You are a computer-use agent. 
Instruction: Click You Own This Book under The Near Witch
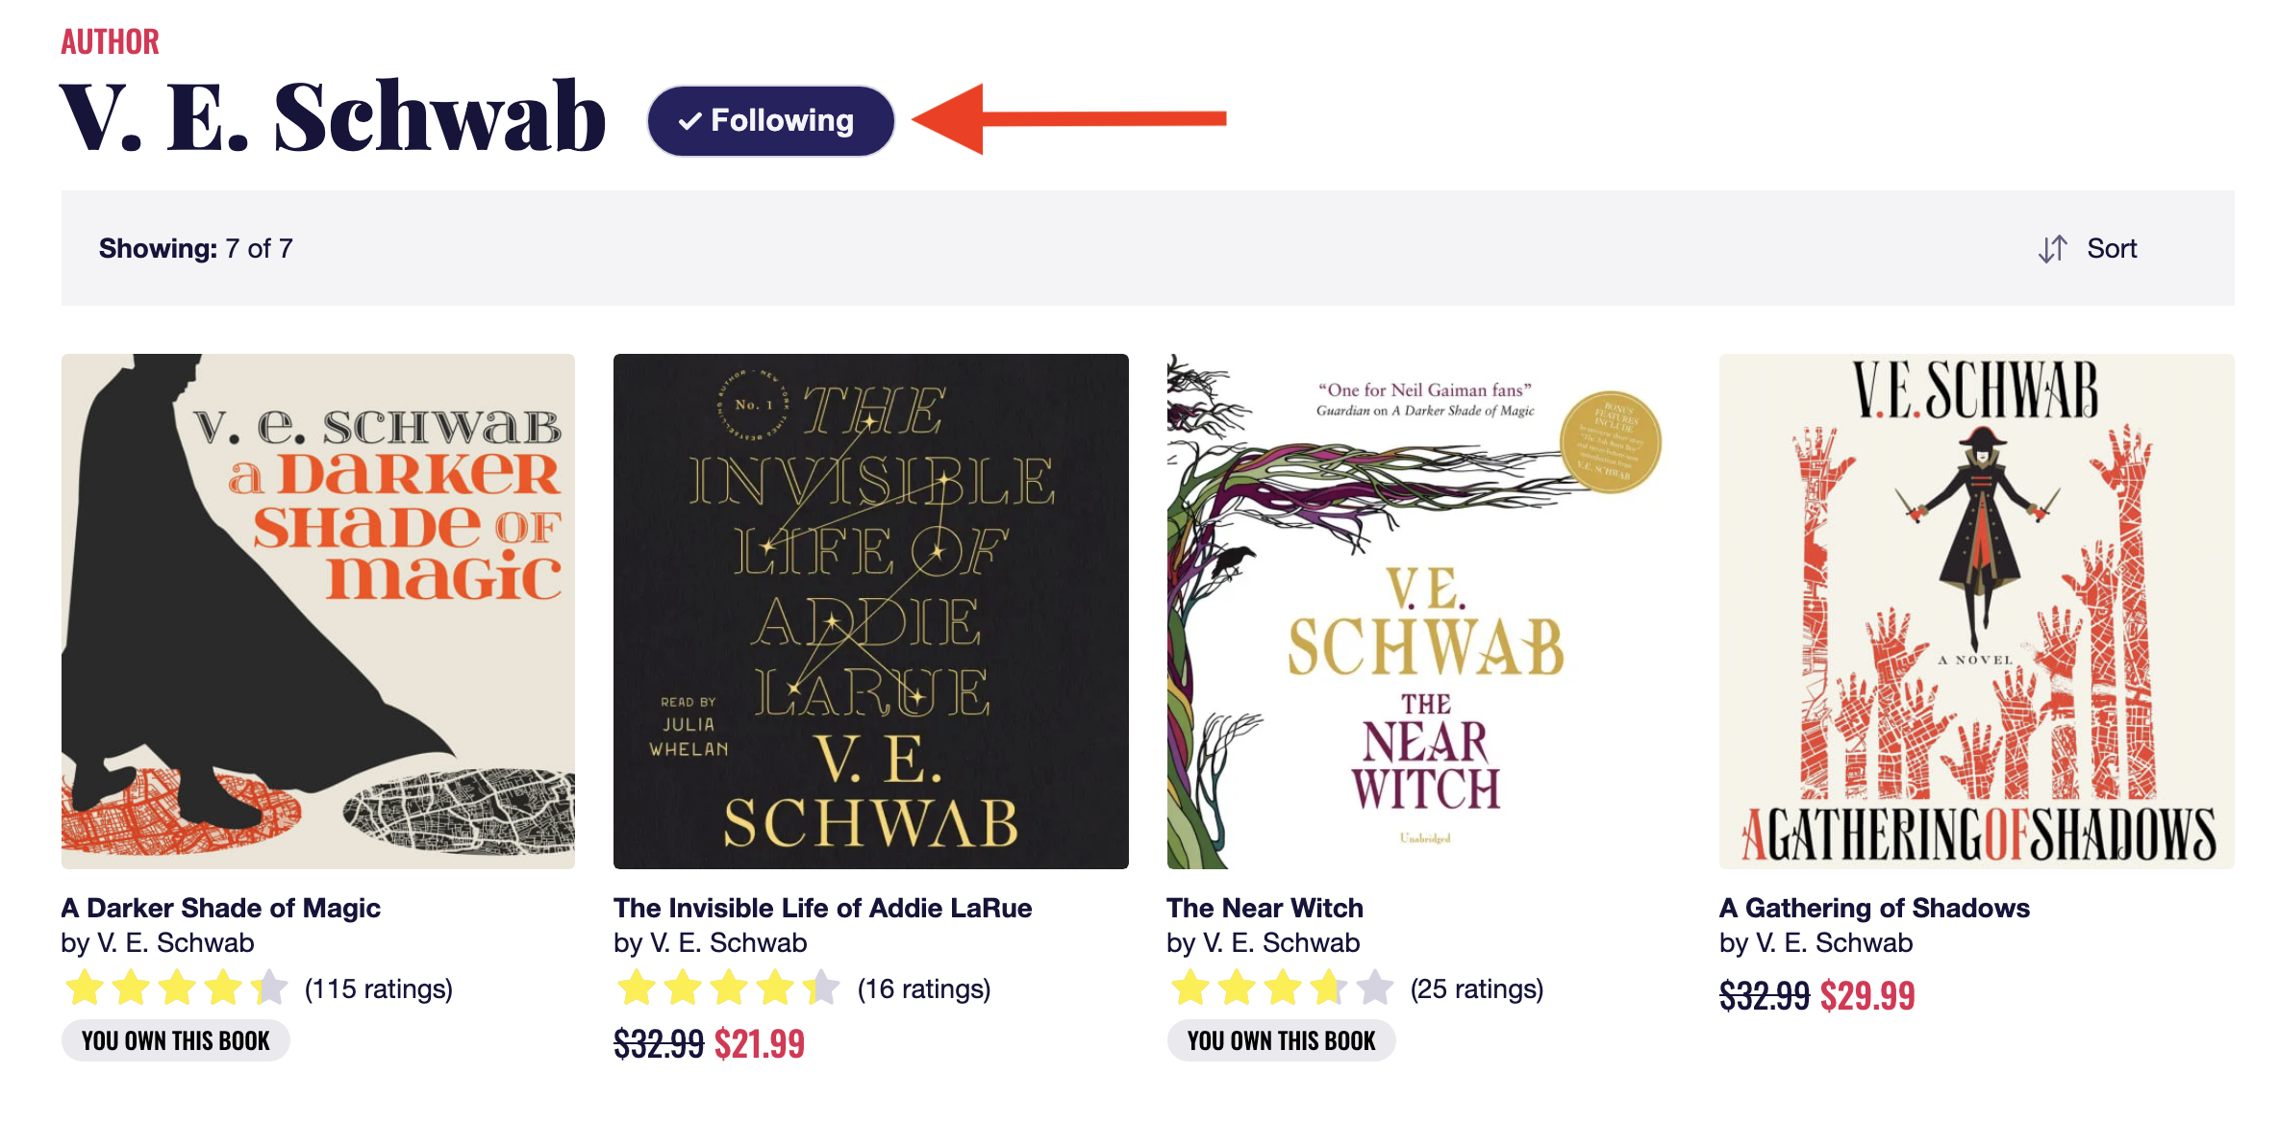click(x=1281, y=1040)
